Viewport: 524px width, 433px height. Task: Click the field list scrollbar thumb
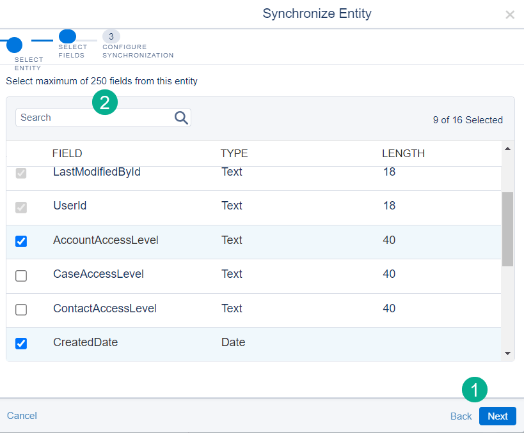tap(507, 229)
